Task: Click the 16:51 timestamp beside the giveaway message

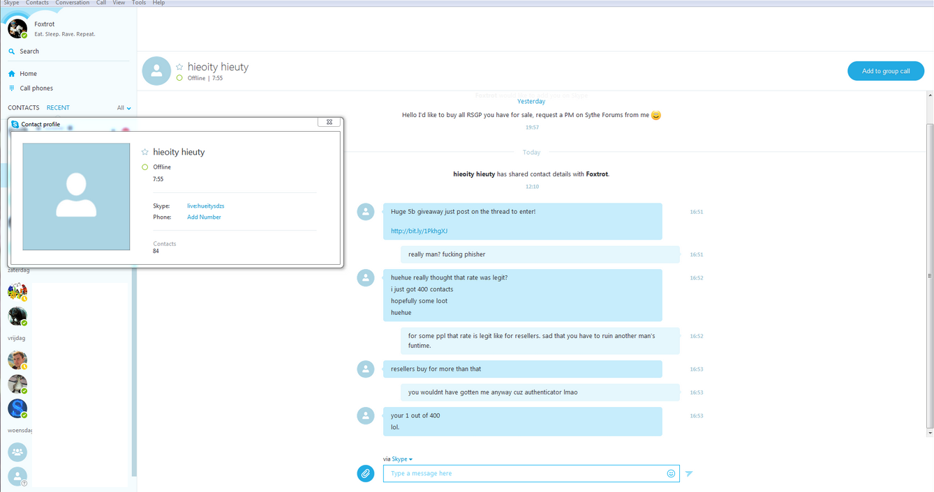Action: [697, 212]
